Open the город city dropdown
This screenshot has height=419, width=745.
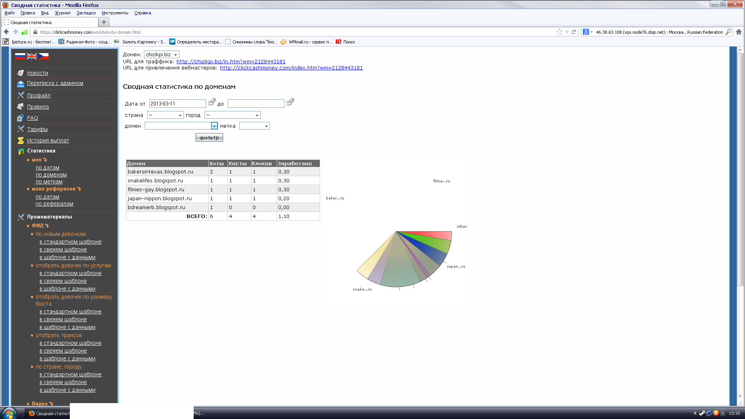232,115
